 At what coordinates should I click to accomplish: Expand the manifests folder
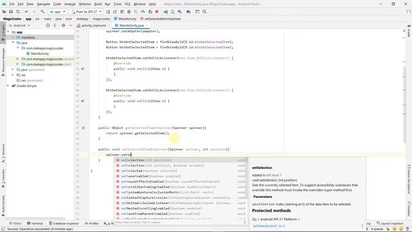coord(13,37)
